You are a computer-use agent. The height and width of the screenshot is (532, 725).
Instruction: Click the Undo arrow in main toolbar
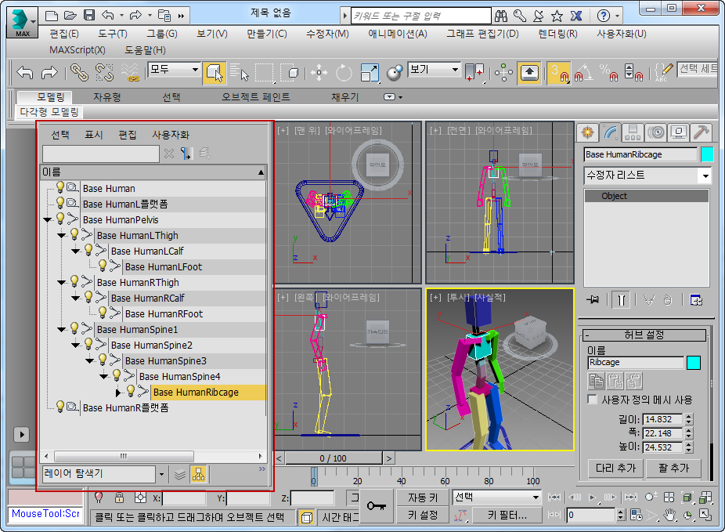pos(25,73)
